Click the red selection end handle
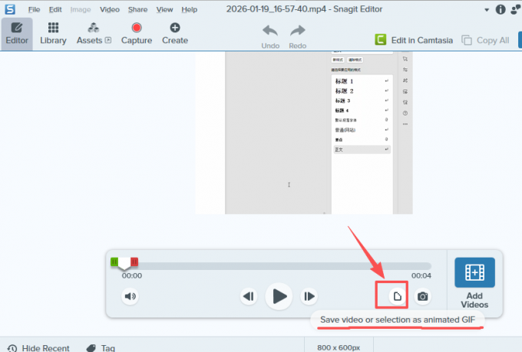522x352 pixels. point(134,262)
